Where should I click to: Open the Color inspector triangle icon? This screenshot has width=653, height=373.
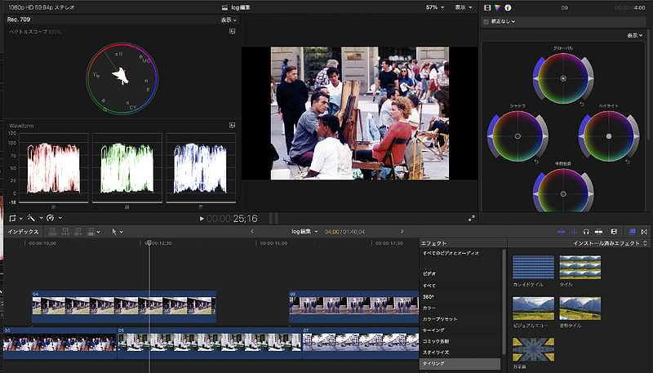497,7
